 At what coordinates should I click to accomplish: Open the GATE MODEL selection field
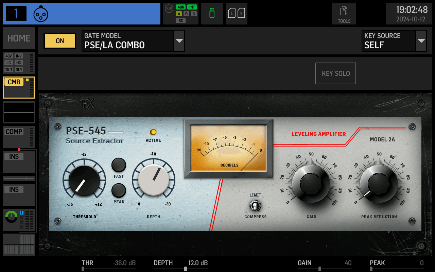pyautogui.click(x=128, y=41)
